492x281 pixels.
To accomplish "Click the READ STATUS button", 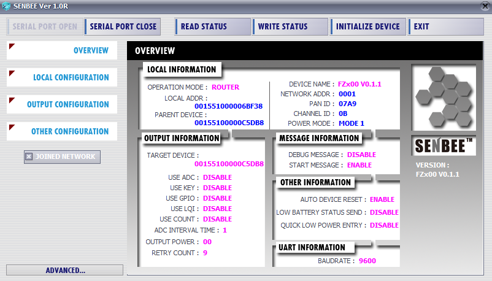I will coord(213,26).
